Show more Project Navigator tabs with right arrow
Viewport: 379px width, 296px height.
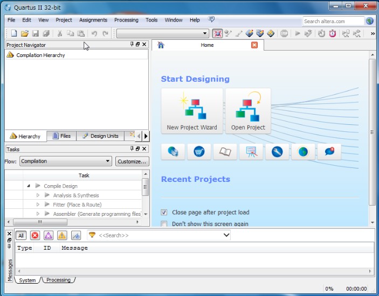point(146,136)
